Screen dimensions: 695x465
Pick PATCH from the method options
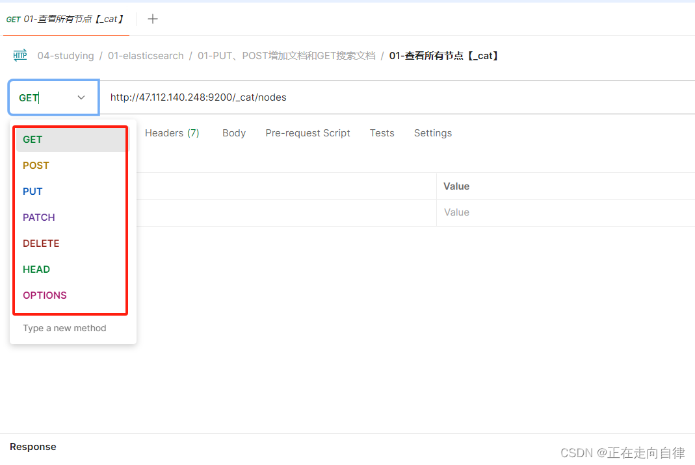[x=38, y=217]
